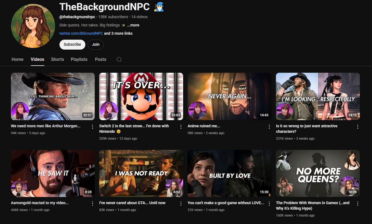
Task: Play the 'No more queens?' thumbnail
Action: pos(318,173)
